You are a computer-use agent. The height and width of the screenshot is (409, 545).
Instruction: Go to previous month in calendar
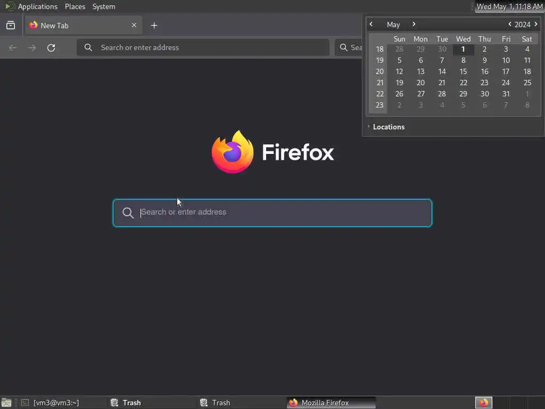(371, 24)
